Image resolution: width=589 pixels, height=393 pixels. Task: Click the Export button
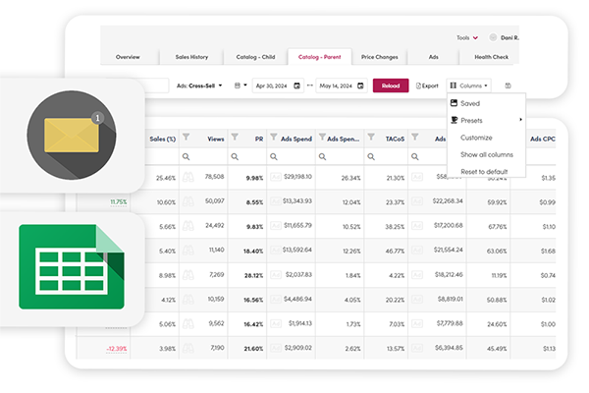coord(427,85)
